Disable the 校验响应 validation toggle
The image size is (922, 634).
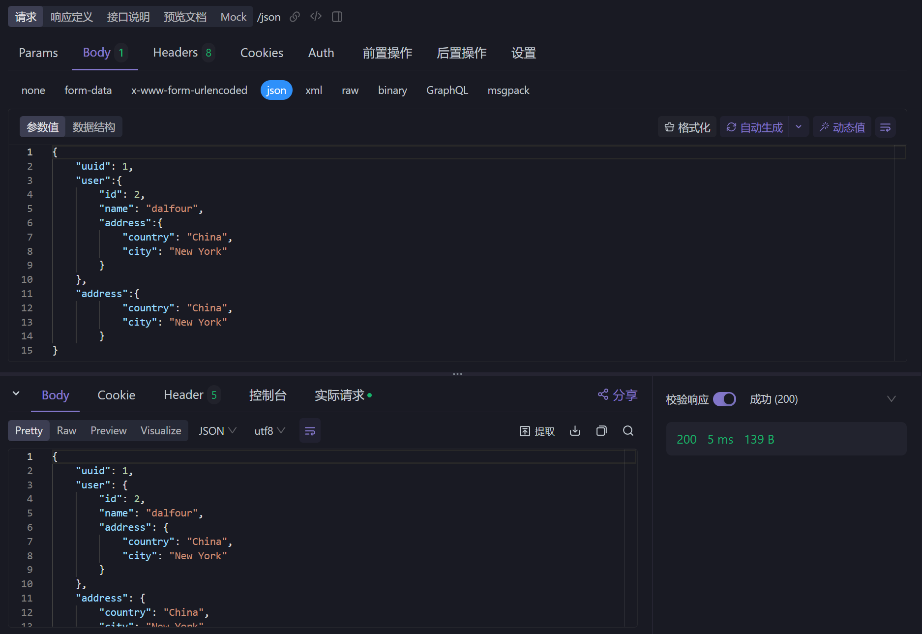(724, 399)
